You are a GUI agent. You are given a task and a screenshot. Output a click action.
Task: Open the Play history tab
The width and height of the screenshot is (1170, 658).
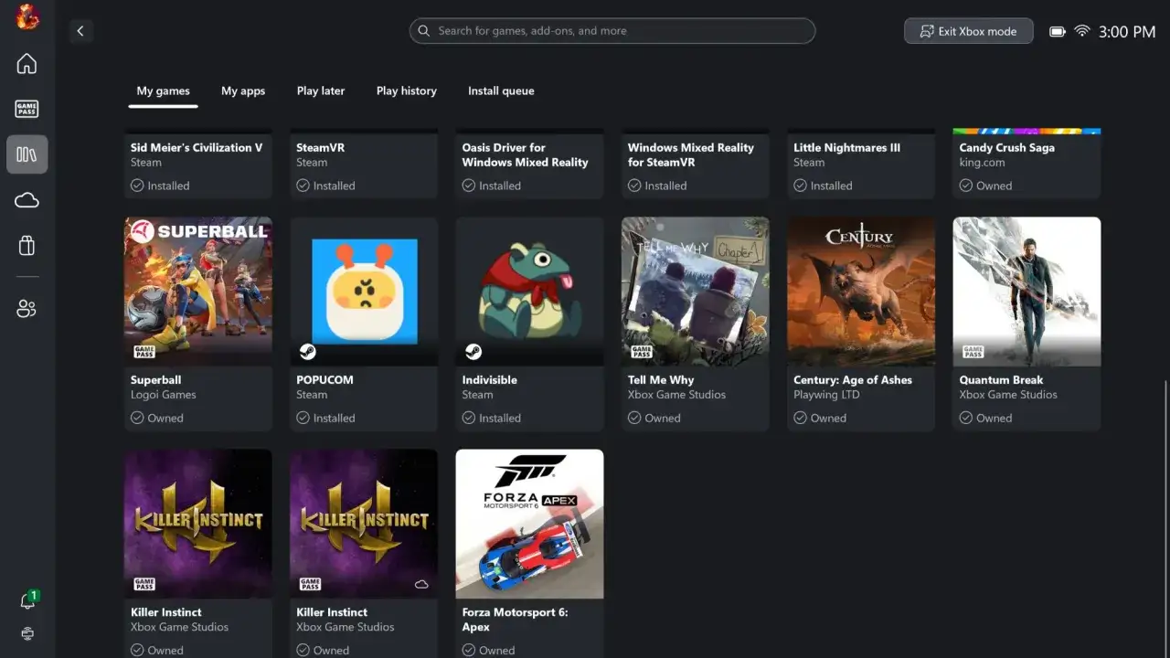(x=407, y=91)
